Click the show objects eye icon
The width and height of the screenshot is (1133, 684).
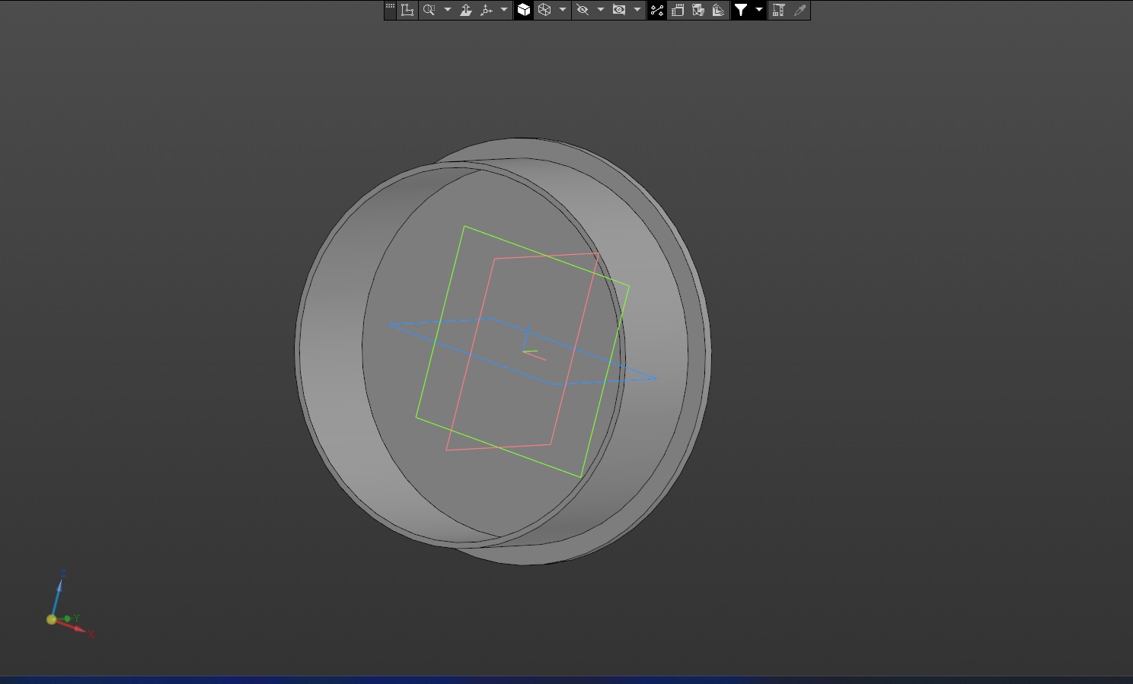click(619, 10)
